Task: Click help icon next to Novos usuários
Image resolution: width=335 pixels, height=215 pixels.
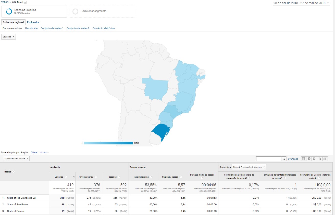Action: pyautogui.click(x=96, y=177)
